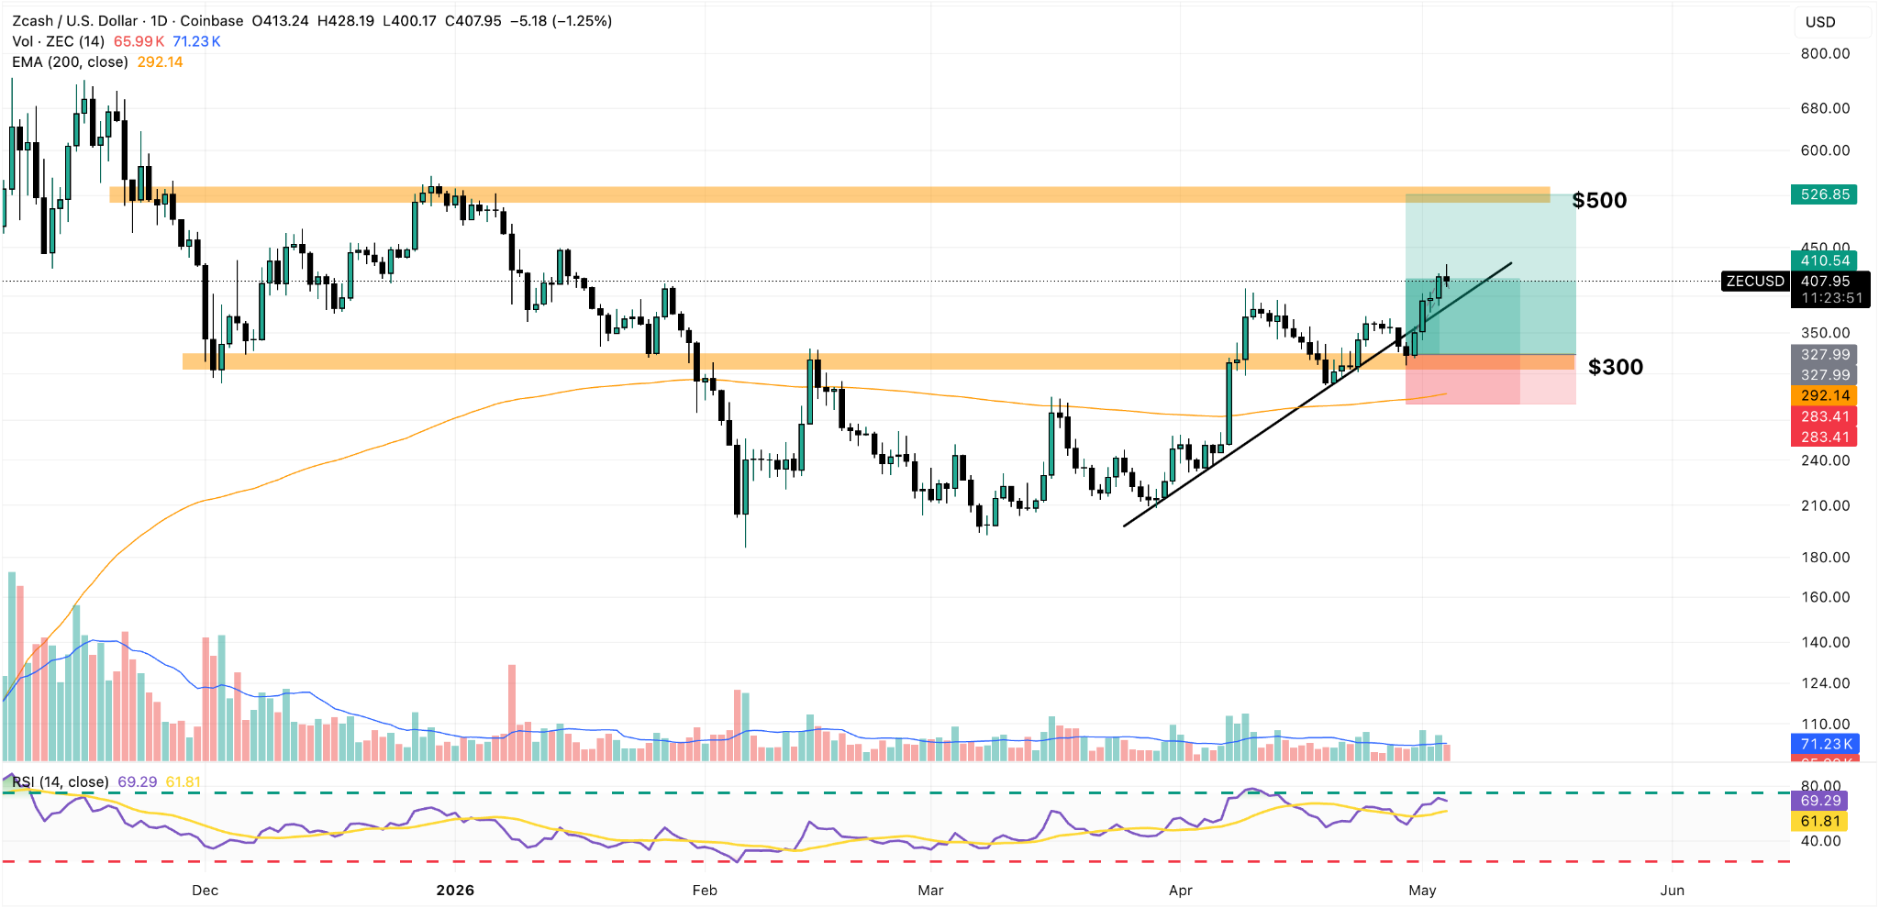Click the 40.00 RSI axis tick
The image size is (1879, 908).
1820,840
